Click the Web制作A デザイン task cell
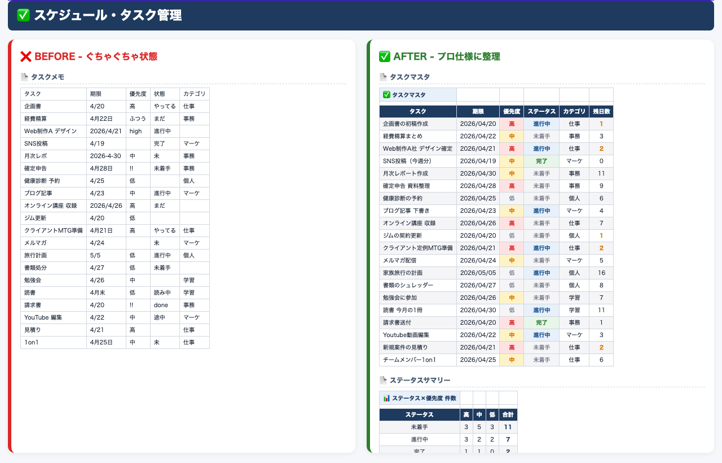 [x=54, y=132]
